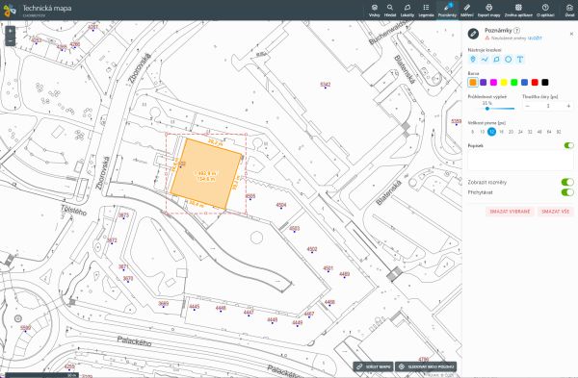578x378 pixels.
Task: Select the circle drawing tool
Action: pyautogui.click(x=509, y=60)
